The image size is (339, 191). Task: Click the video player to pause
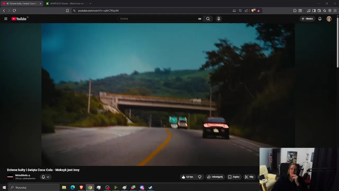tap(168, 94)
